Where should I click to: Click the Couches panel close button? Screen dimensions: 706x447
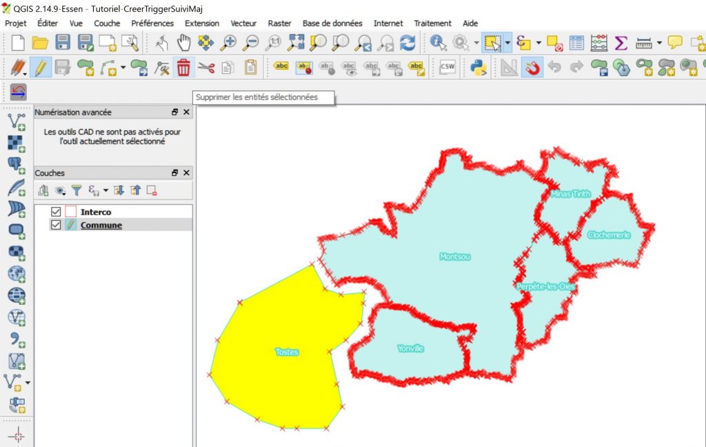click(x=186, y=172)
